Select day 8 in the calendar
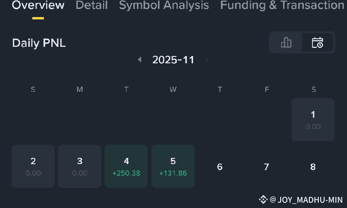 click(313, 167)
